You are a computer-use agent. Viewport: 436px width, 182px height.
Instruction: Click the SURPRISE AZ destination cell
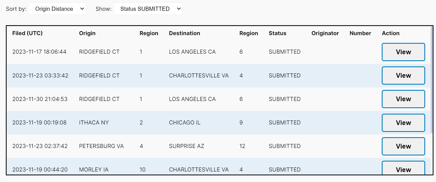pos(186,146)
